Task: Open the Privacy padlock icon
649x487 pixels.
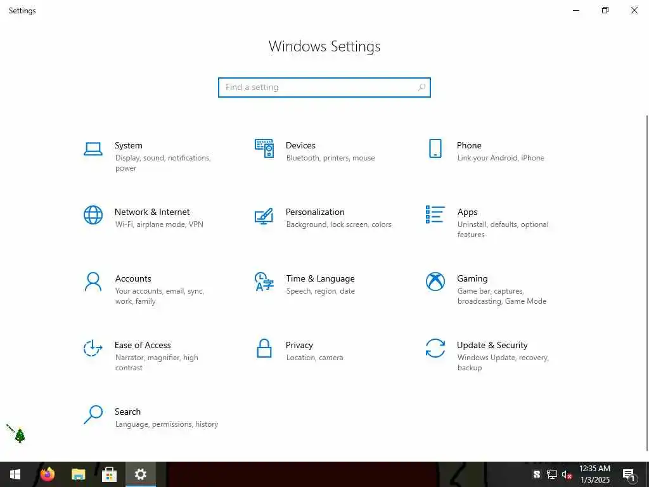Action: point(264,348)
